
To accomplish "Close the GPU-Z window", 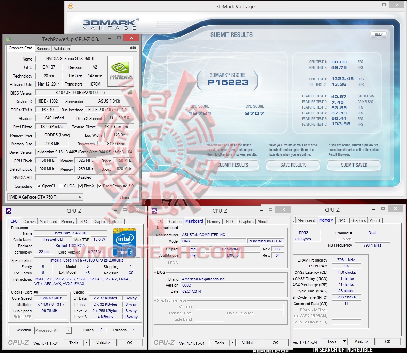I will click(131, 38).
